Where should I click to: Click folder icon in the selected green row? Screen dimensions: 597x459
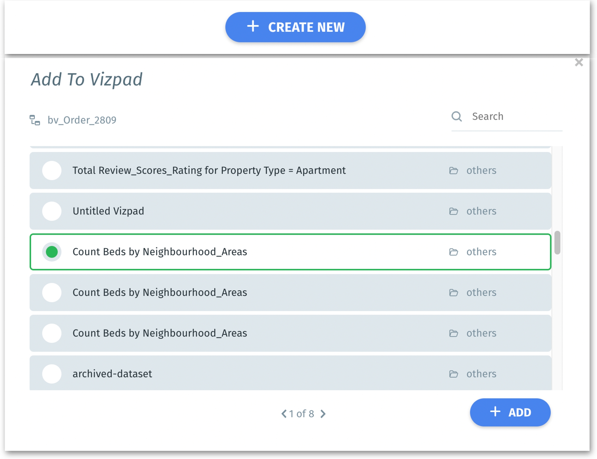pos(453,252)
